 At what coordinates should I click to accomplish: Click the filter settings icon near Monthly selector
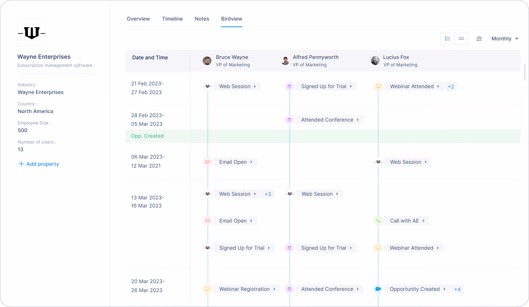tap(479, 39)
